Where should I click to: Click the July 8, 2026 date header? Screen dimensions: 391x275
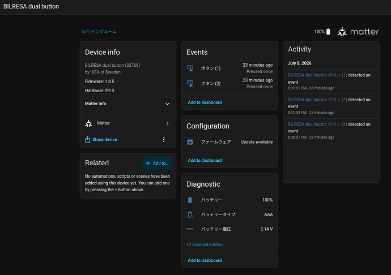pos(300,63)
